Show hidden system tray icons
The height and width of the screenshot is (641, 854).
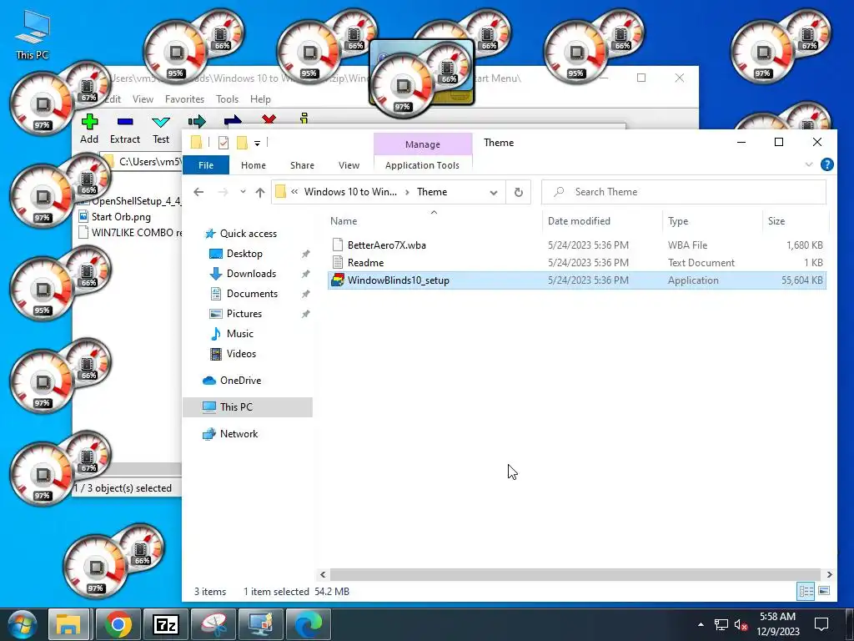701,624
